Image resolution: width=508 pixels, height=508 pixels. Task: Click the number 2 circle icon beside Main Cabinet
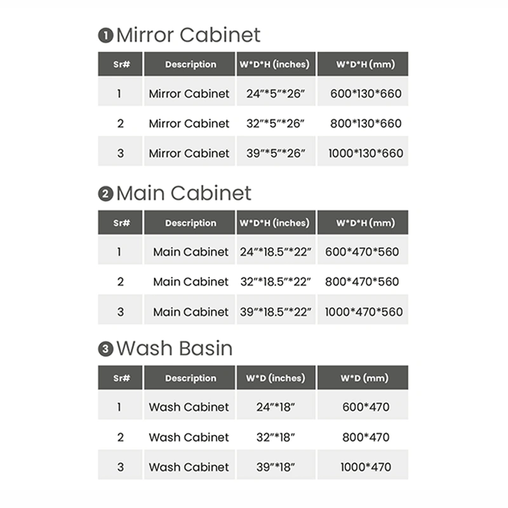pos(105,194)
